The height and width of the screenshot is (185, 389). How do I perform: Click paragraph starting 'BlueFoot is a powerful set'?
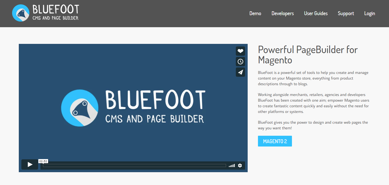[313, 78]
